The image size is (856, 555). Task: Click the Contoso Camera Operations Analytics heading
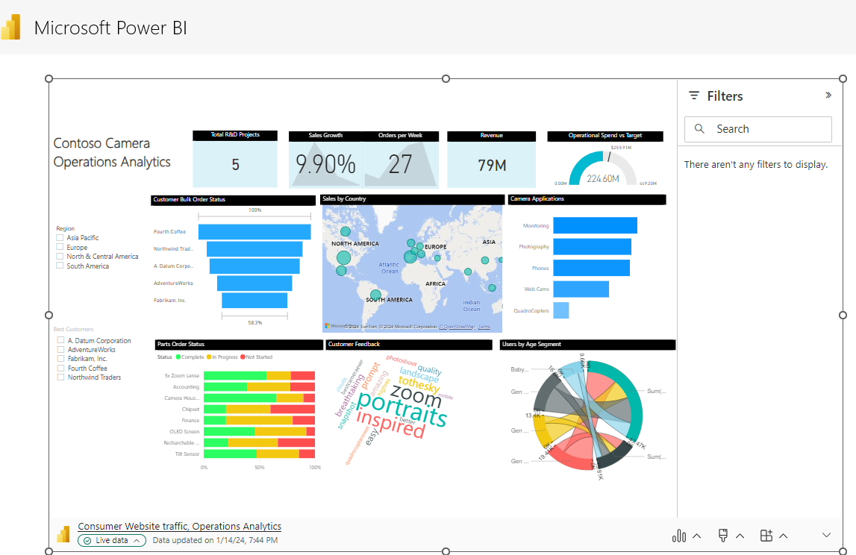[x=112, y=152]
